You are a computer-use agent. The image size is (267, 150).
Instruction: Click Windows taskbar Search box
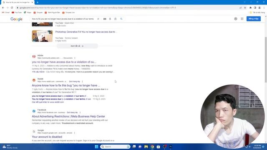115,147
